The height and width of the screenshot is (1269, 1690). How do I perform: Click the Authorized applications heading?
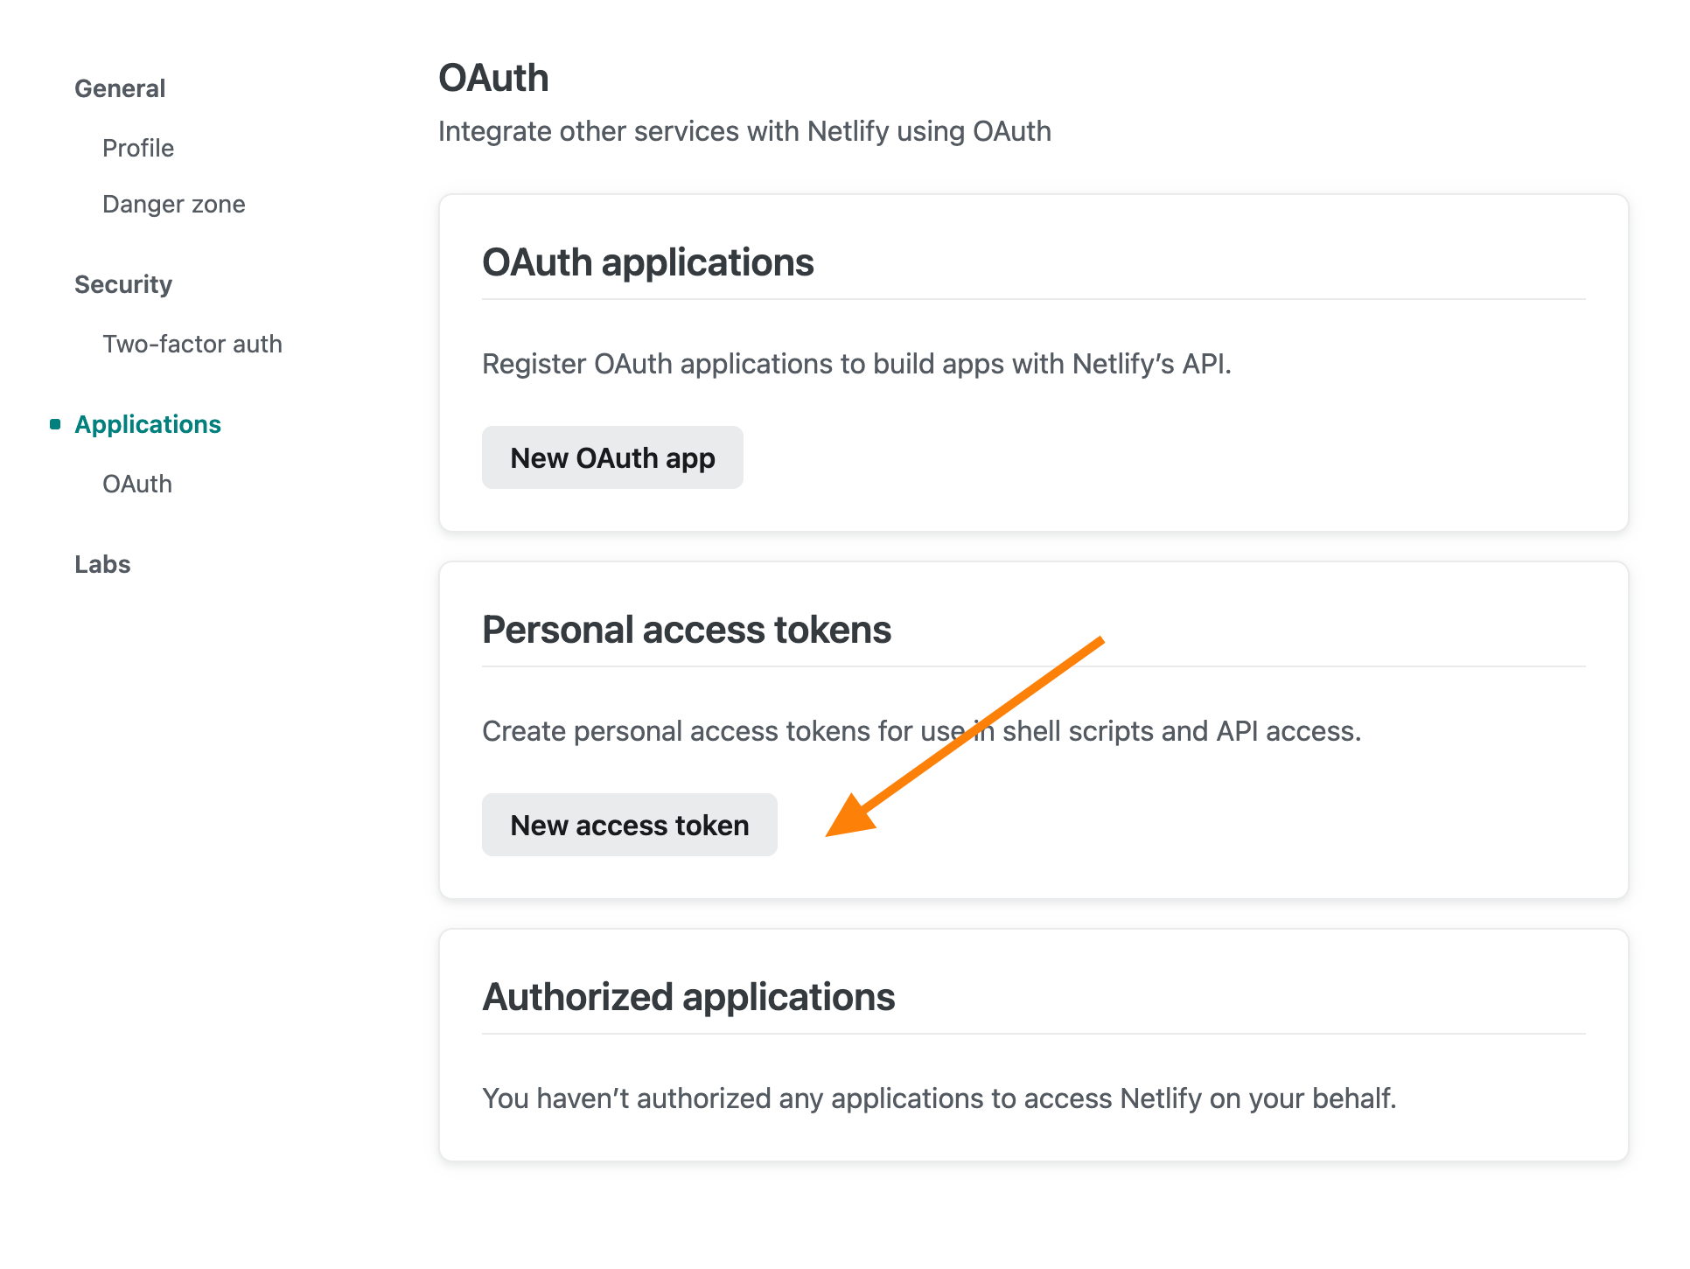(688, 996)
